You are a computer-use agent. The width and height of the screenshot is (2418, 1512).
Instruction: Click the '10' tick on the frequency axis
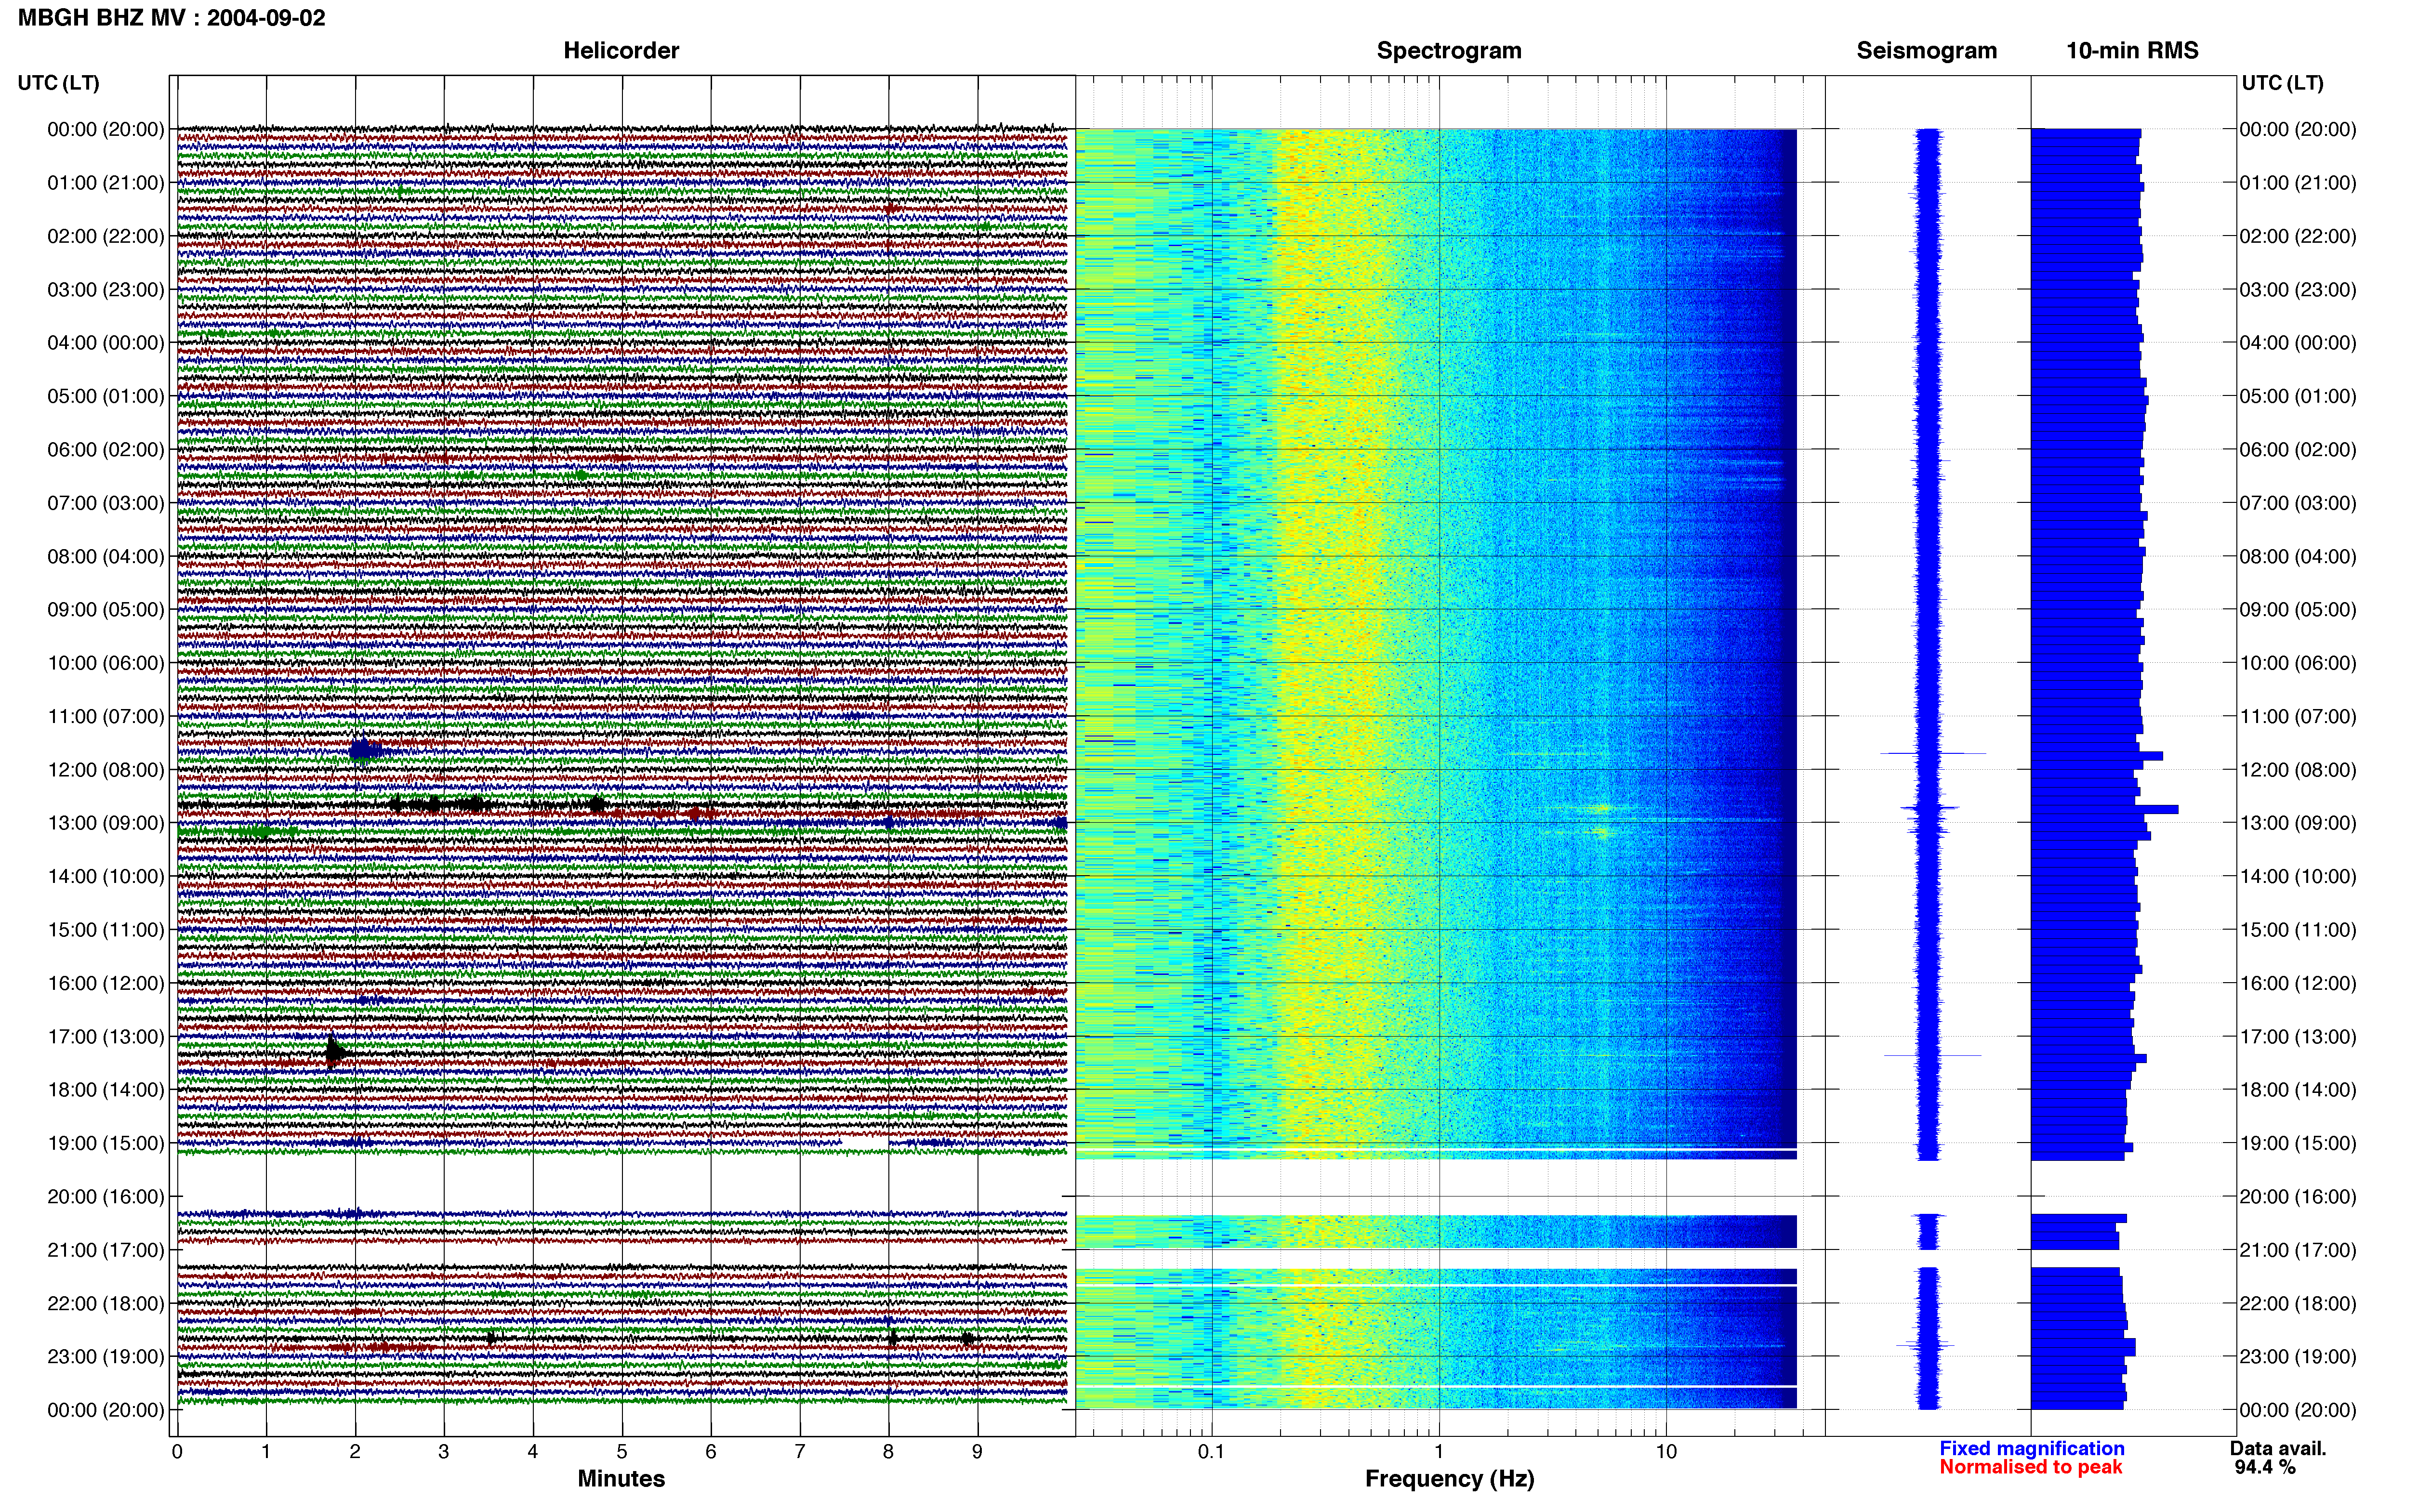[x=1666, y=1452]
